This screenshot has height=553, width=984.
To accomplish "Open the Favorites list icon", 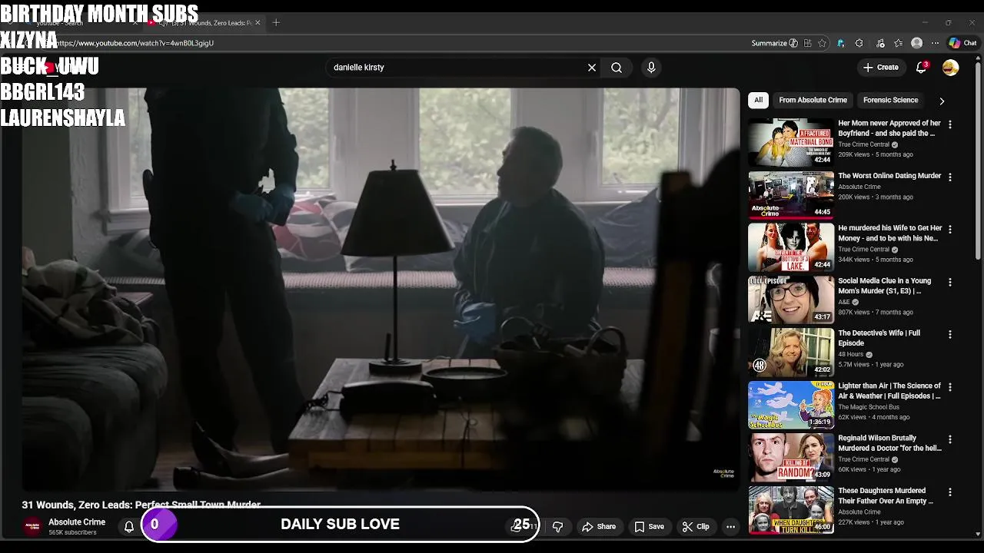I will 898,43.
